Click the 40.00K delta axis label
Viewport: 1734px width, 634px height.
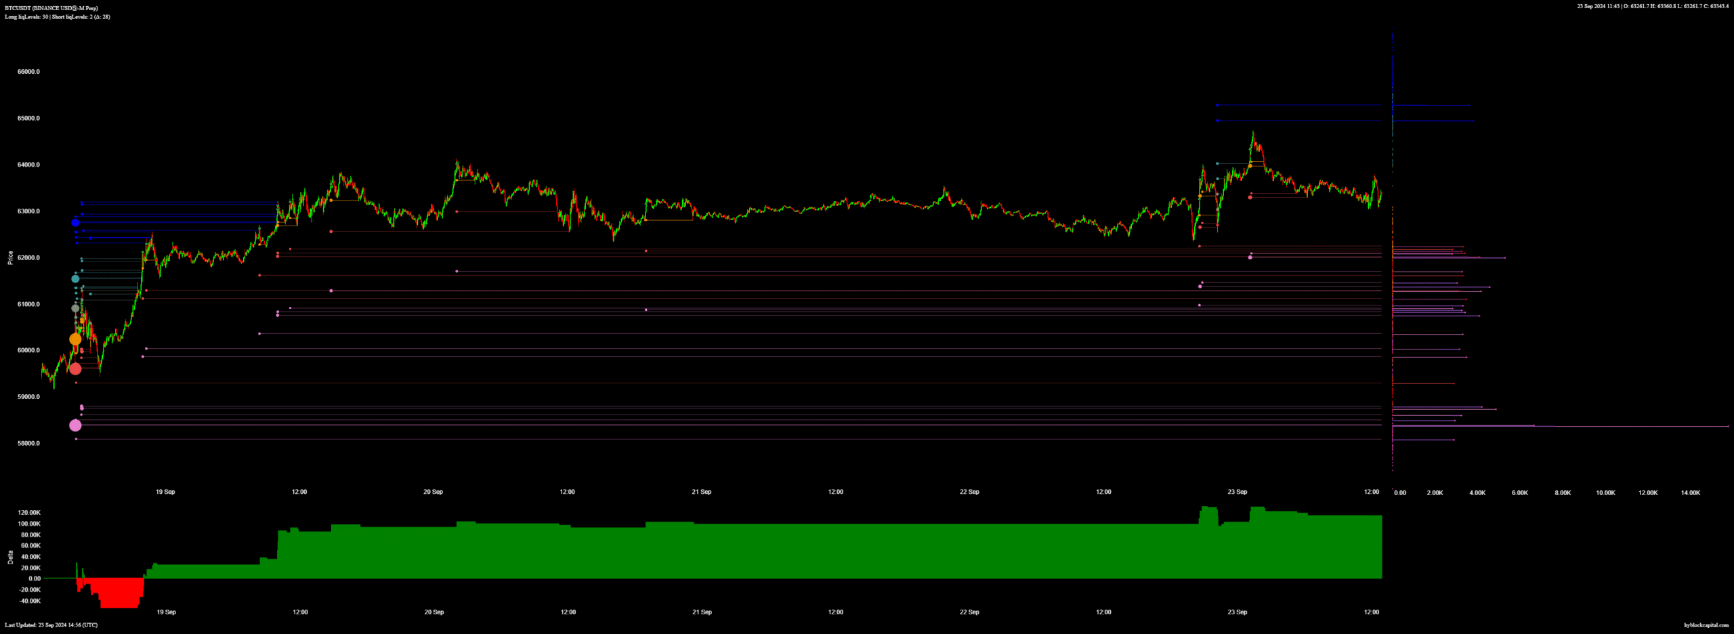pos(31,557)
